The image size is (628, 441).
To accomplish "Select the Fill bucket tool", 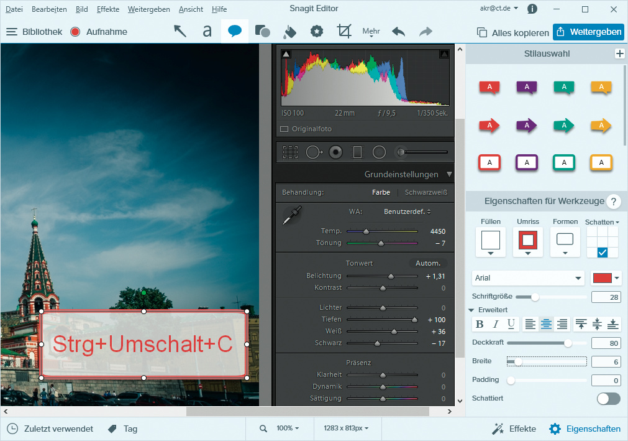I will (x=289, y=32).
